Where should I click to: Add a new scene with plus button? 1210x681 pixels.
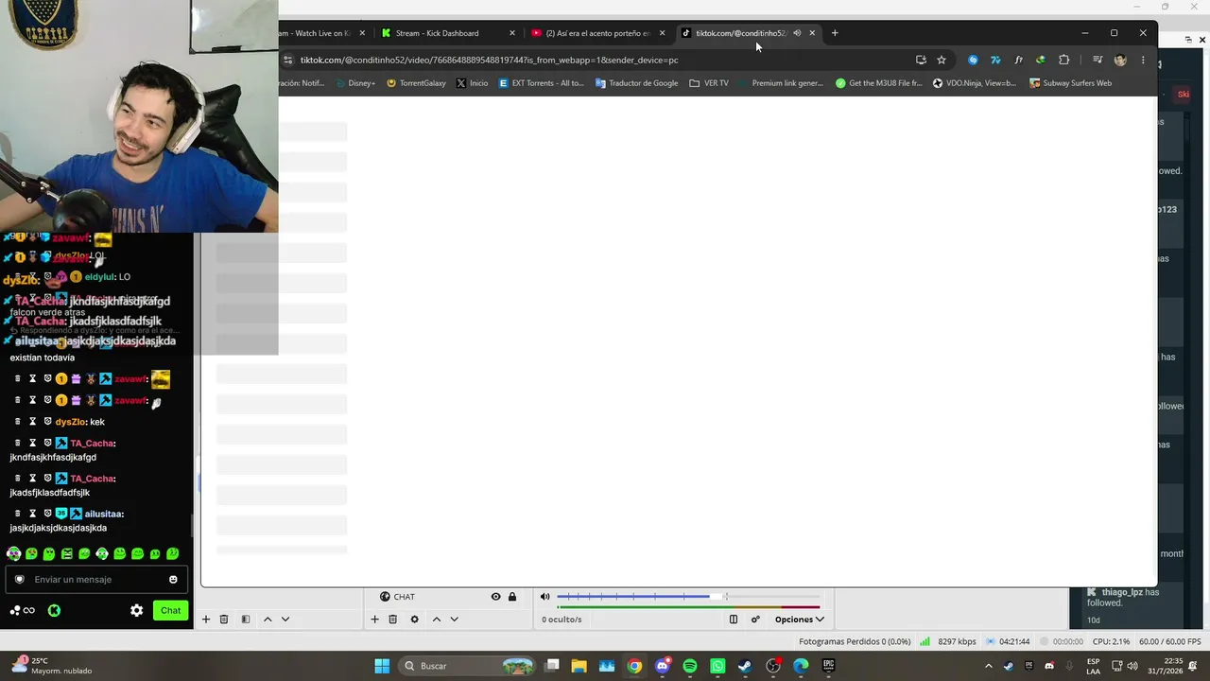(x=205, y=620)
